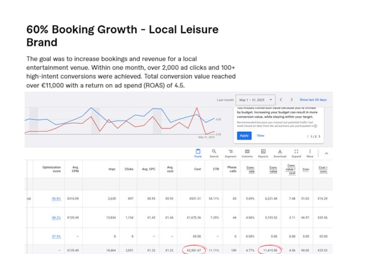Open the 97.5% optimization score link
The height and width of the screenshot is (254, 377).
pyautogui.click(x=56, y=236)
